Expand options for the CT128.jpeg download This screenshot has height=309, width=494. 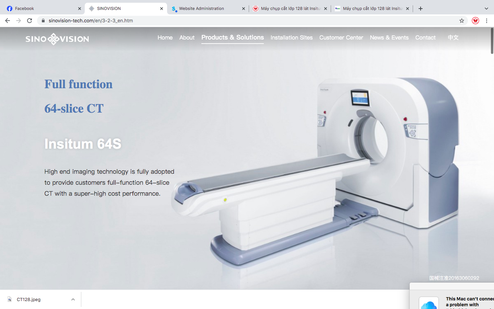point(73,299)
